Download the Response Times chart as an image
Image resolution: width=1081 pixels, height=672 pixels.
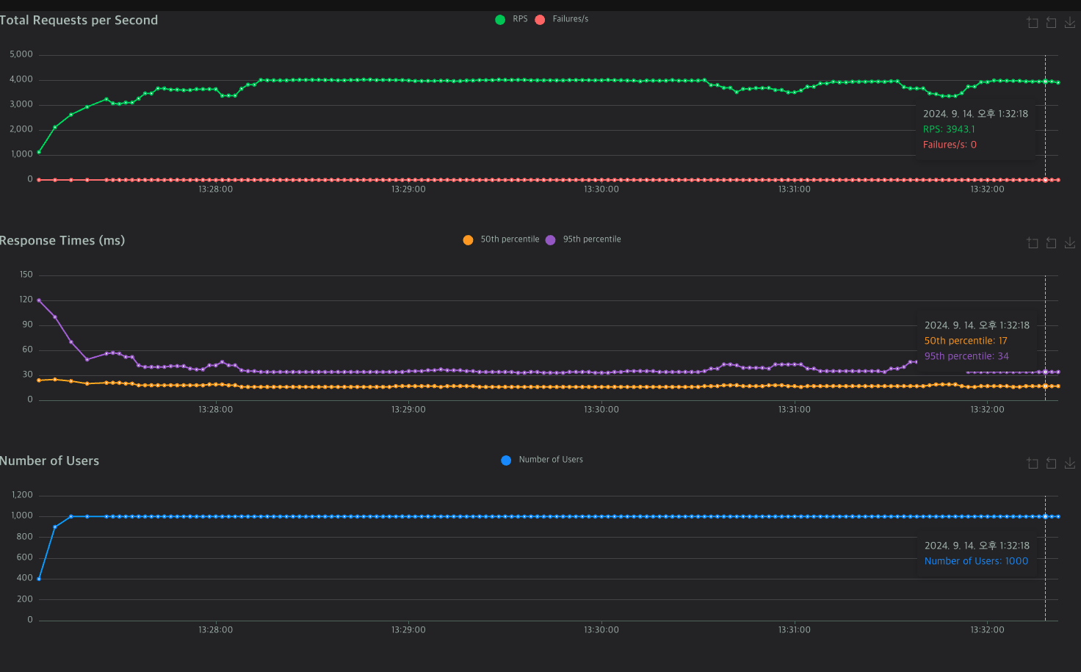(1070, 243)
